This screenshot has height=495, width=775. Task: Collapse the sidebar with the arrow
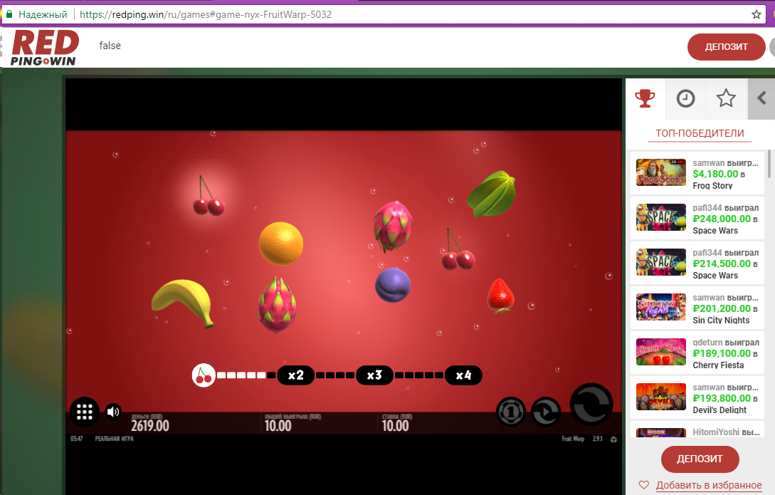[x=761, y=98]
